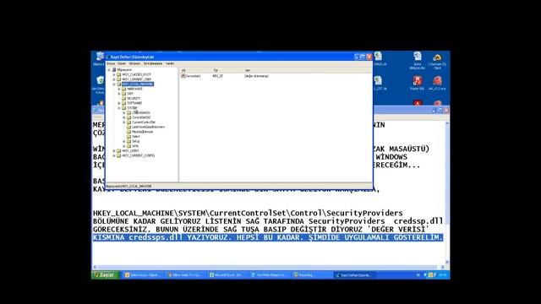Open the Görünüm menu in Registry Editor

pyautogui.click(x=134, y=64)
